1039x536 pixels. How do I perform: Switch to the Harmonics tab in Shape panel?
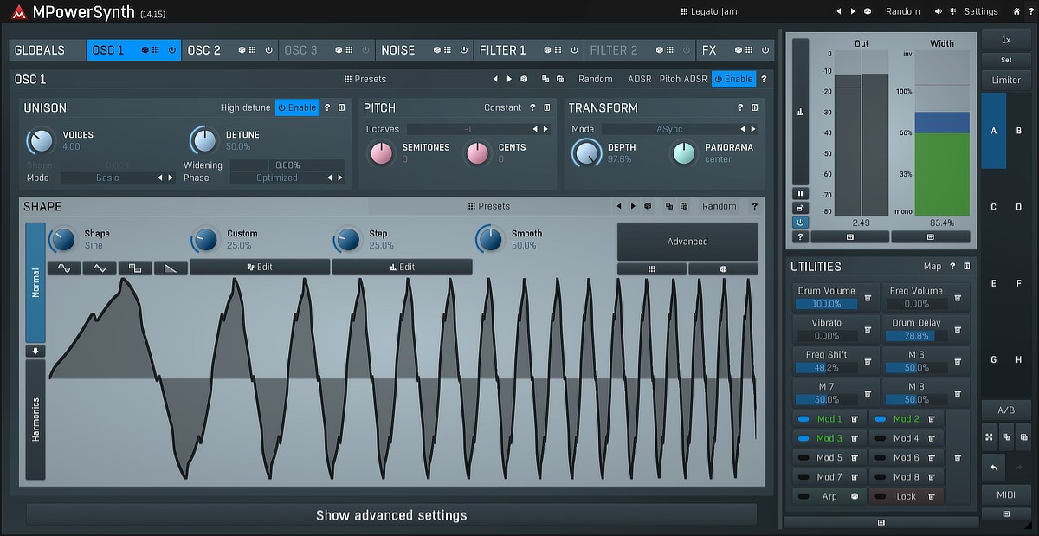click(x=35, y=420)
